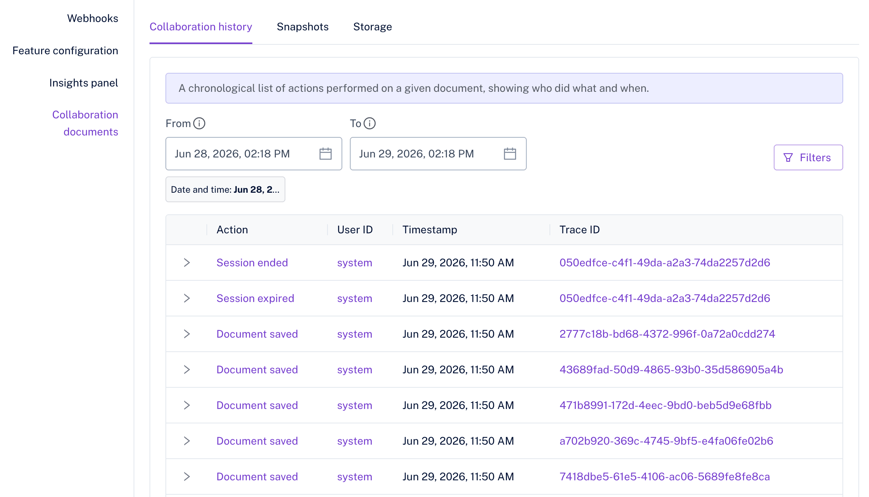Click the Action column header

click(232, 230)
